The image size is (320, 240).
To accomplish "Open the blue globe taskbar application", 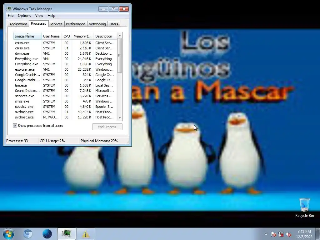I will tap(47, 234).
